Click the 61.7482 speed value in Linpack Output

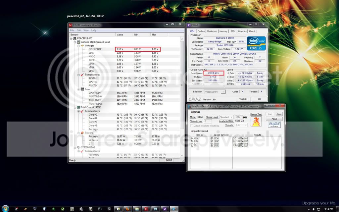pyautogui.click(x=215, y=141)
